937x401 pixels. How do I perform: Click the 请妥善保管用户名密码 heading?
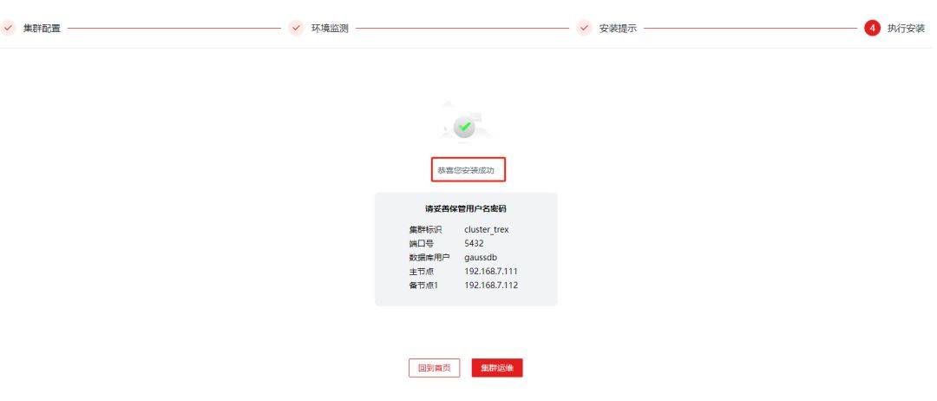pyautogui.click(x=466, y=208)
